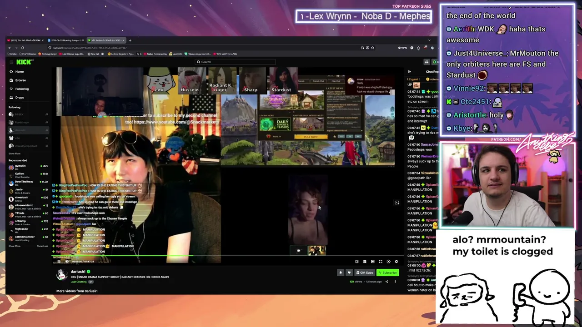The height and width of the screenshot is (327, 582).
Task: Open site info icon in address bar
Action: coord(50,48)
